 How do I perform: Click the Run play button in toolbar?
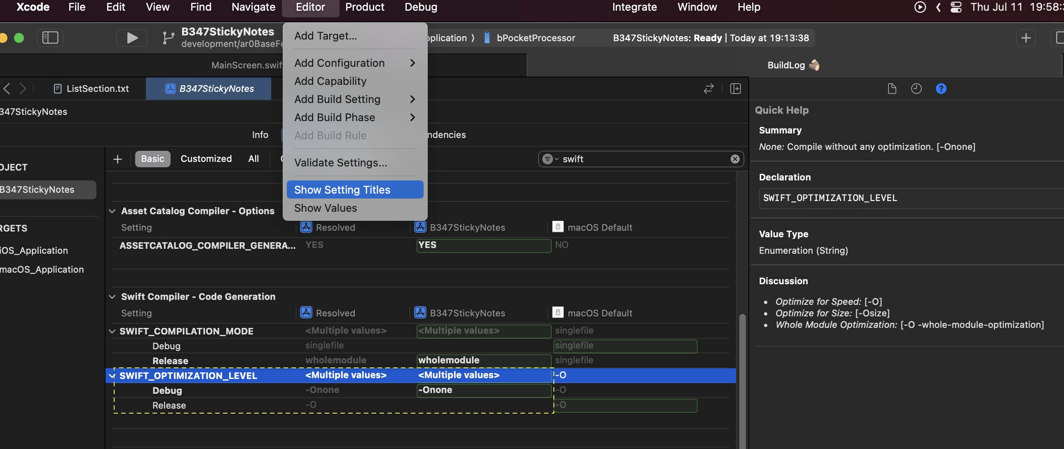pos(132,38)
